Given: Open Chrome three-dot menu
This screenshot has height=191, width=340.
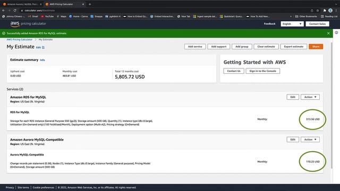Looking at the screenshot, I should [x=336, y=11].
